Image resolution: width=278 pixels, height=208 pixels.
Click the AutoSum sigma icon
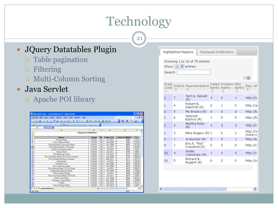91,121
